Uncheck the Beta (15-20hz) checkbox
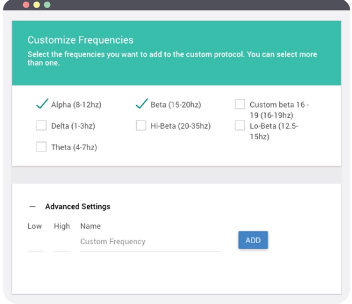The height and width of the screenshot is (304, 352). (x=140, y=104)
